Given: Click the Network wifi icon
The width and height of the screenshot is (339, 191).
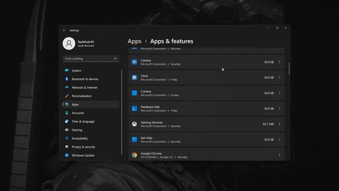Looking at the screenshot, I should (67, 87).
